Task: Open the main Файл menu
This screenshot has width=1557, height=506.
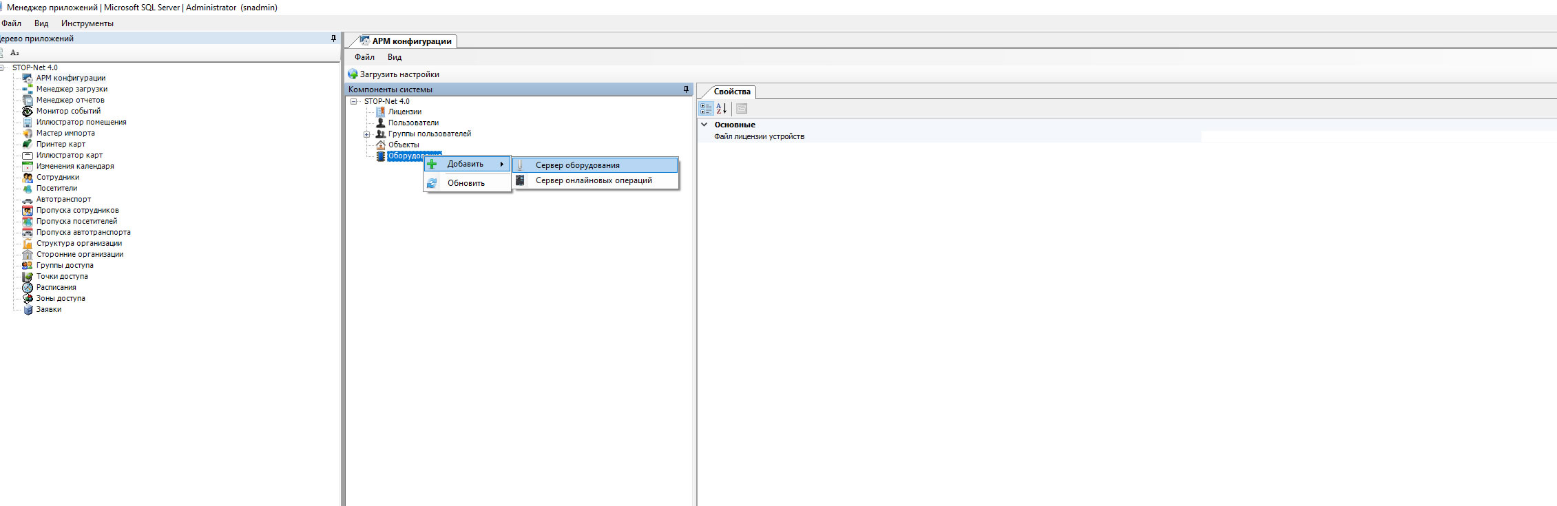Action: click(11, 23)
